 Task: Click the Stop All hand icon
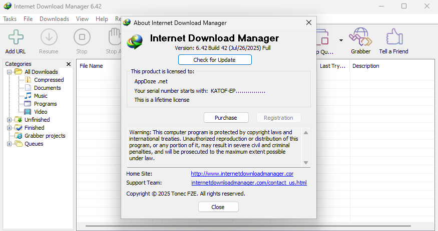point(115,37)
